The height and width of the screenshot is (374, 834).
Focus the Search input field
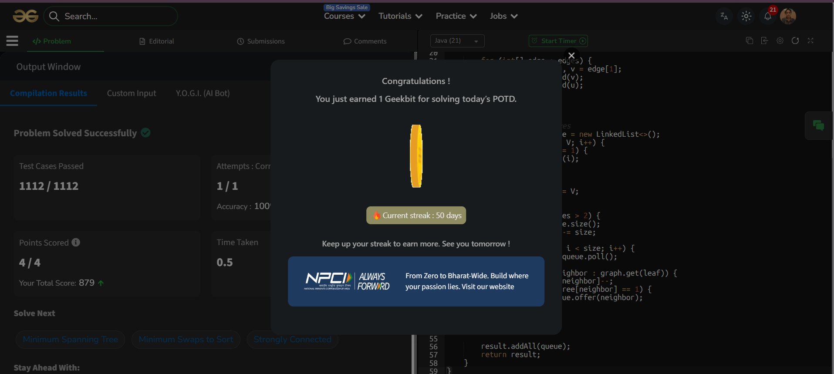click(111, 16)
